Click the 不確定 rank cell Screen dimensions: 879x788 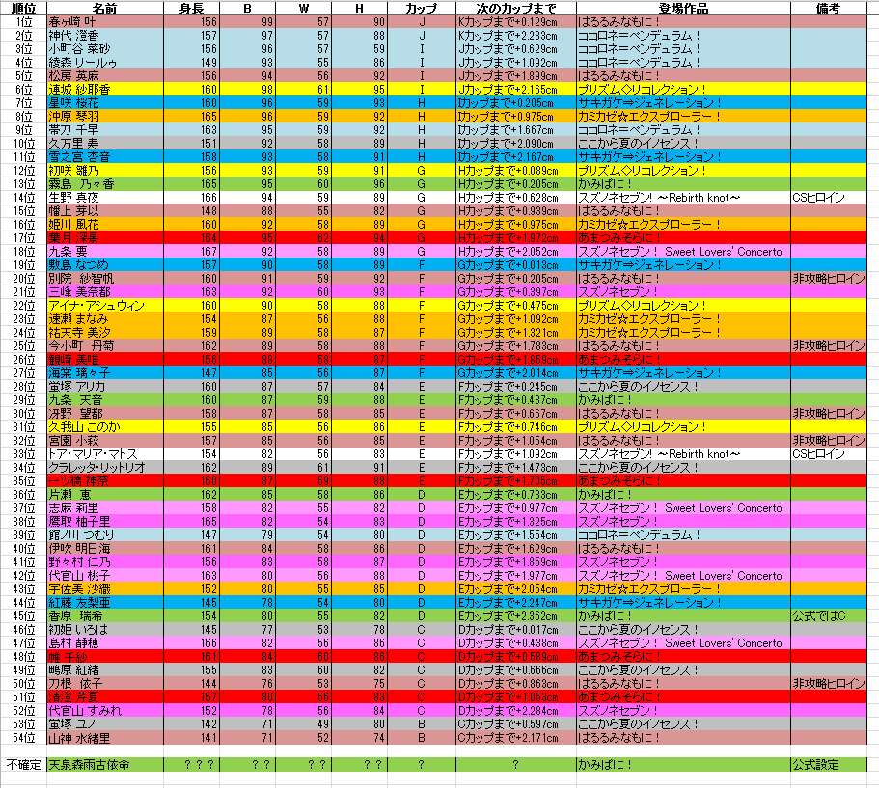coord(23,765)
